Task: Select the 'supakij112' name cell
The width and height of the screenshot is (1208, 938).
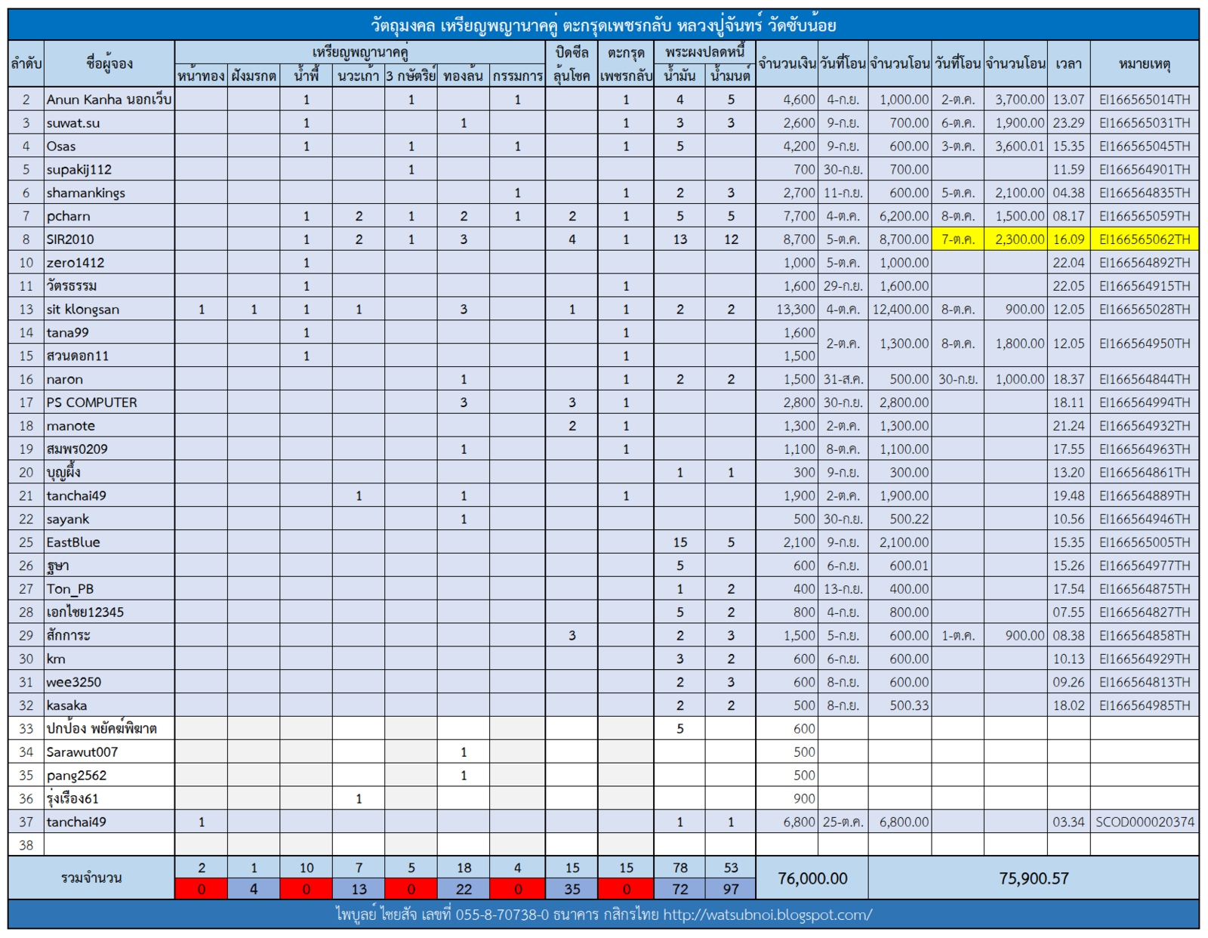Action: click(109, 169)
